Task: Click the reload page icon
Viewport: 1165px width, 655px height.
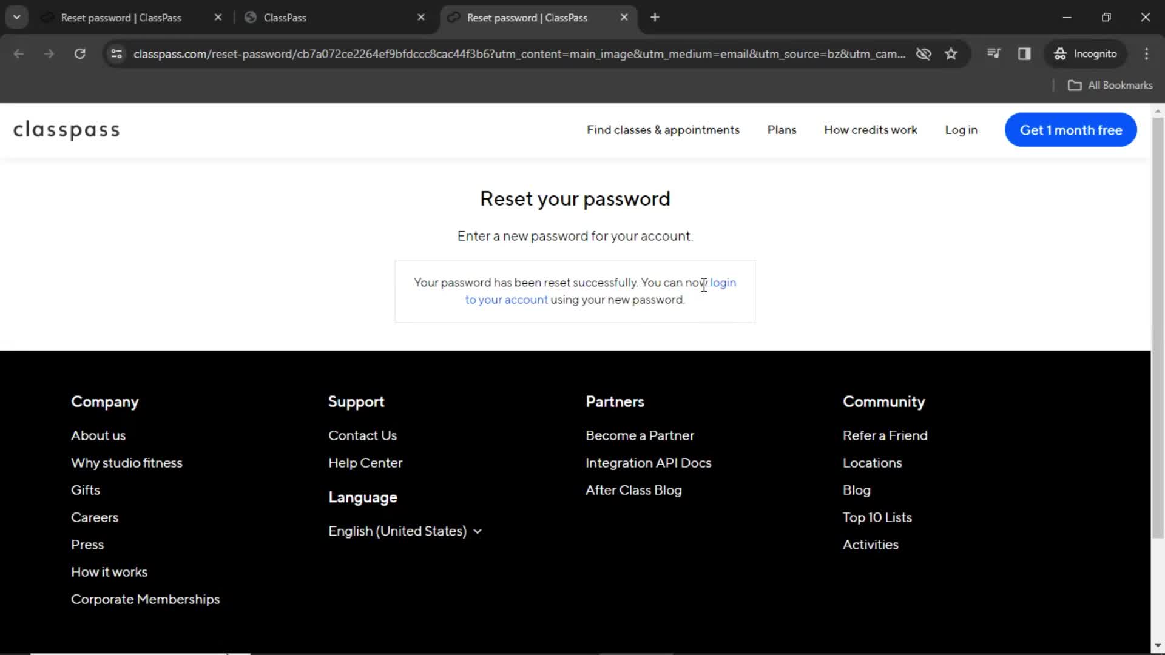Action: click(78, 53)
